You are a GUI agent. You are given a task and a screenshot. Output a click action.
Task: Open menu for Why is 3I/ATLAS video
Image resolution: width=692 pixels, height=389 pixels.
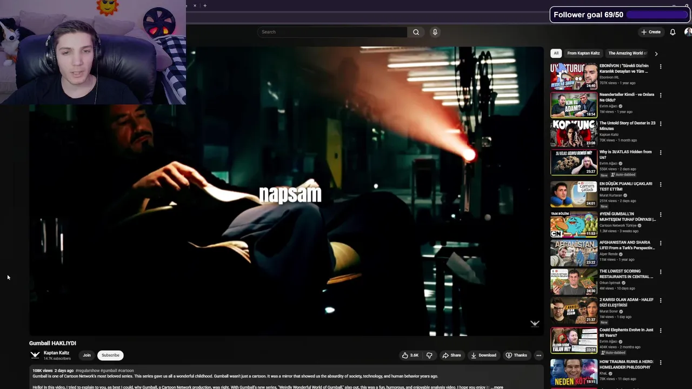pyautogui.click(x=660, y=152)
